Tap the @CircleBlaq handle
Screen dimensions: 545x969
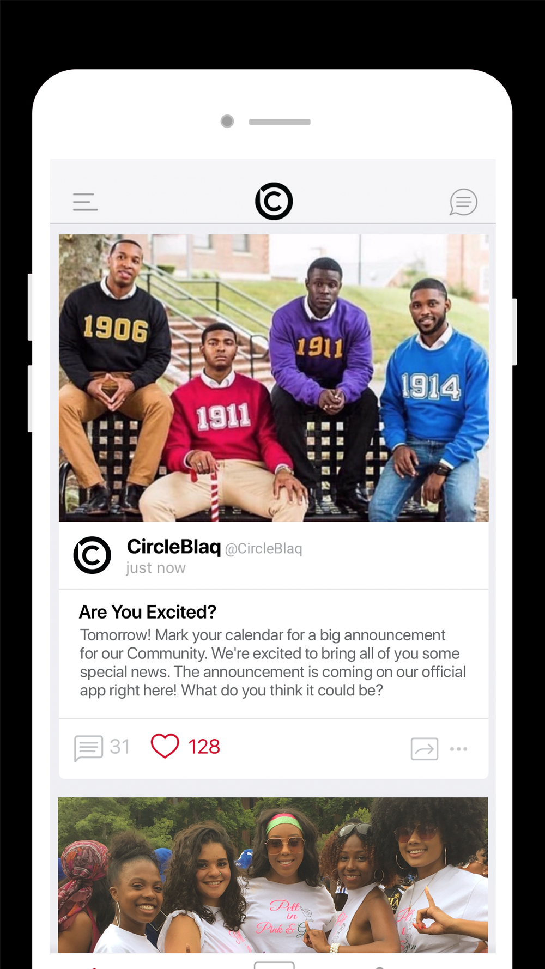click(264, 549)
